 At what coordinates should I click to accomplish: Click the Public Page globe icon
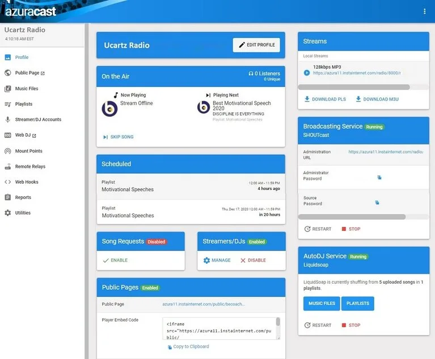click(x=8, y=73)
